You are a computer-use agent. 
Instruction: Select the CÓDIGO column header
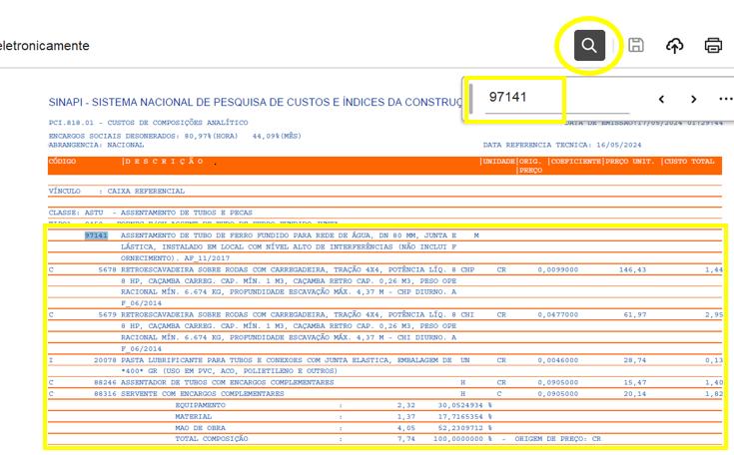[63, 161]
